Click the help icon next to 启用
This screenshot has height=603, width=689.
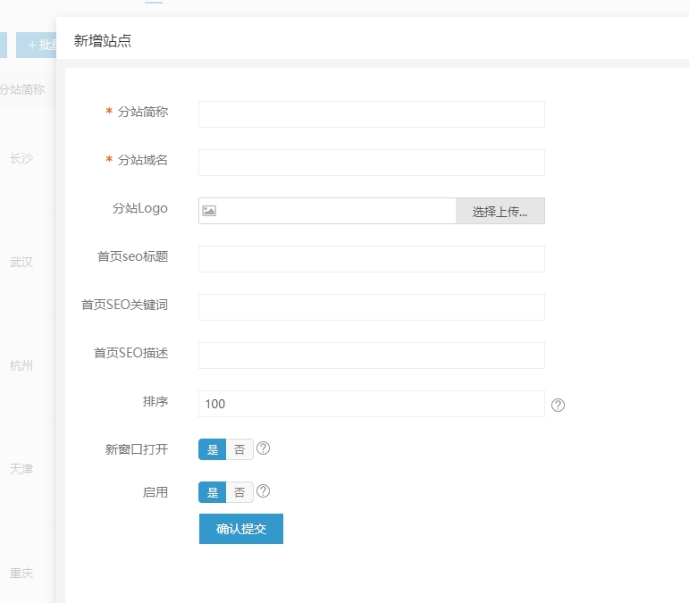pyautogui.click(x=264, y=491)
